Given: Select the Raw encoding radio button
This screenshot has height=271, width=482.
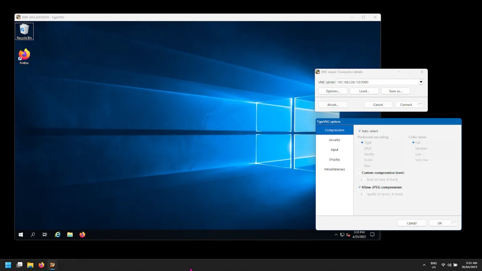Looking at the screenshot, I should pyautogui.click(x=362, y=165).
